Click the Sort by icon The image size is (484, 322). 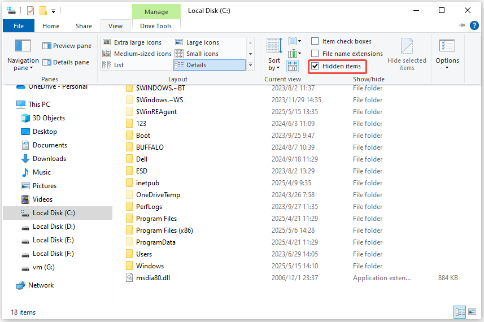point(274,46)
